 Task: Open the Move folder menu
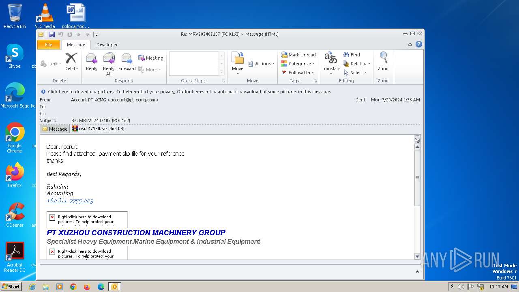click(x=238, y=64)
